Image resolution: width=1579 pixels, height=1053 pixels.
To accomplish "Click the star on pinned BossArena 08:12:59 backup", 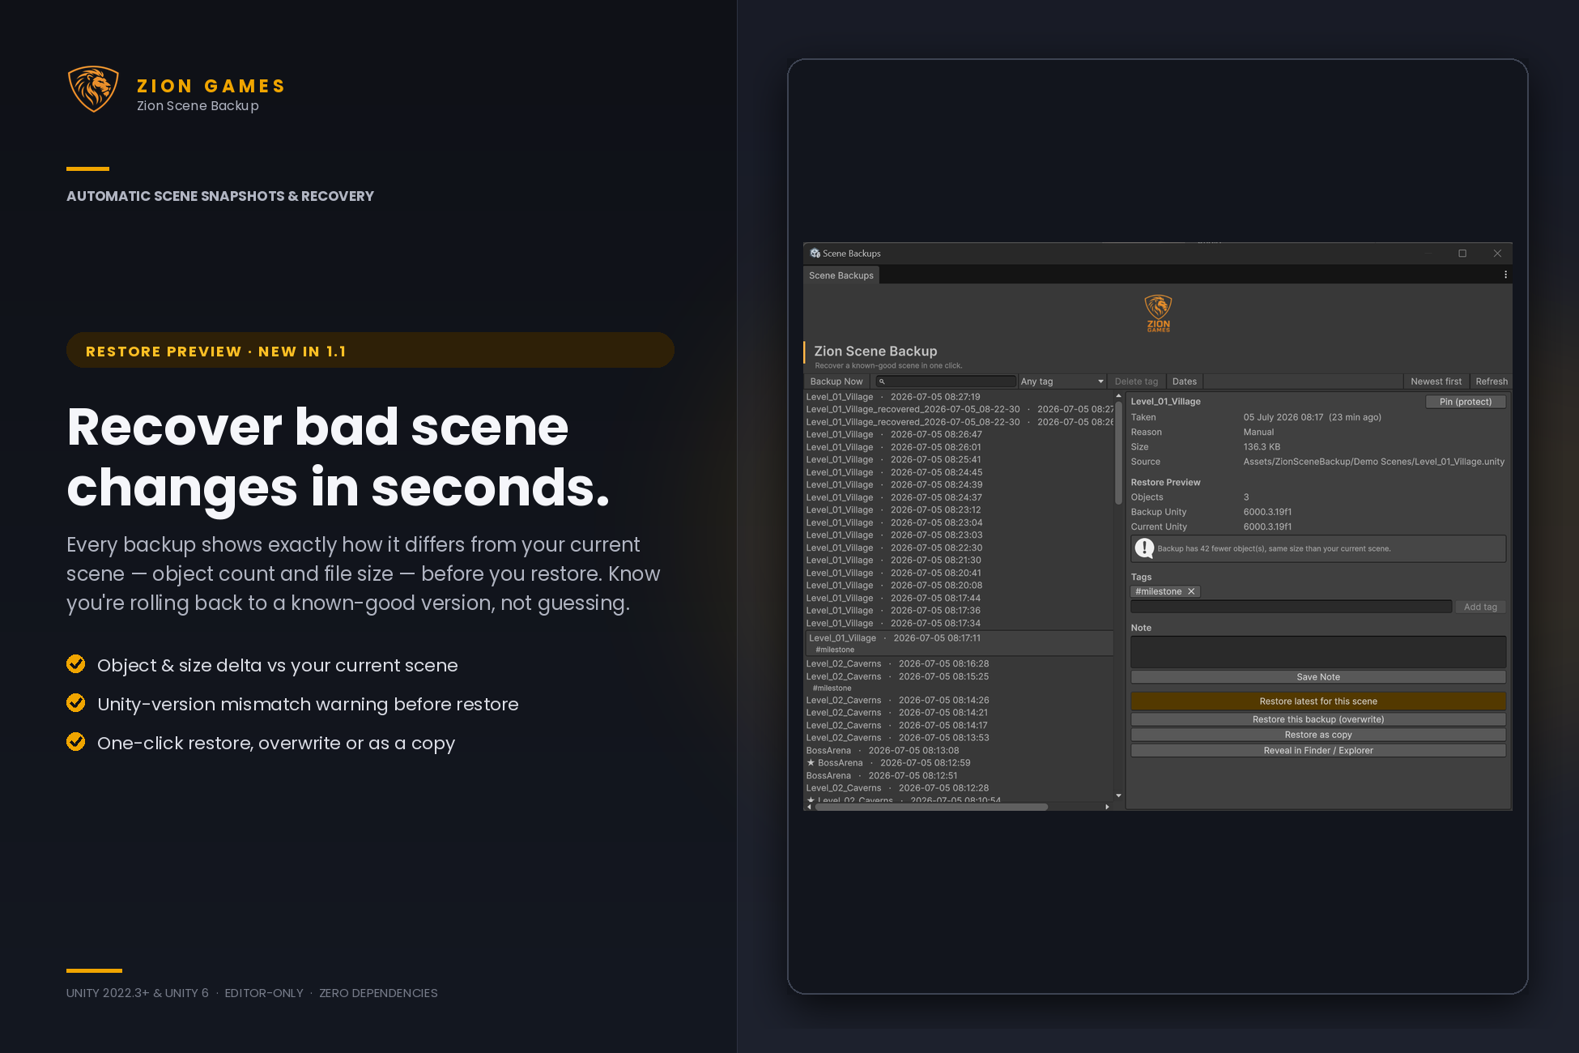I will click(811, 763).
